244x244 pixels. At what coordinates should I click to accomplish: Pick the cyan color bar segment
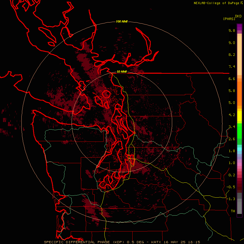click(239, 149)
